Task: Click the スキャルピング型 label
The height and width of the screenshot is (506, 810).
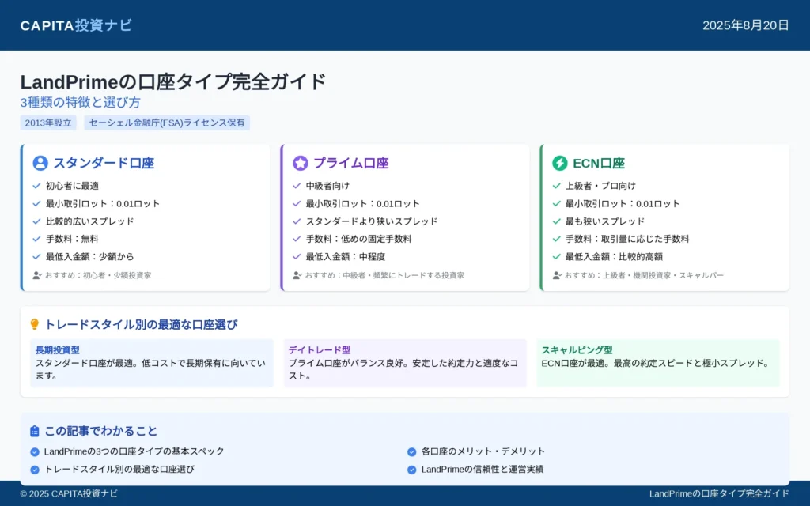Action: pyautogui.click(x=577, y=350)
